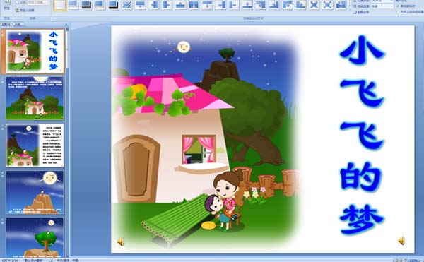This screenshot has height=262, width=424.
Task: Click the Custom Animation button in ribbon
Action: (x=25, y=11)
